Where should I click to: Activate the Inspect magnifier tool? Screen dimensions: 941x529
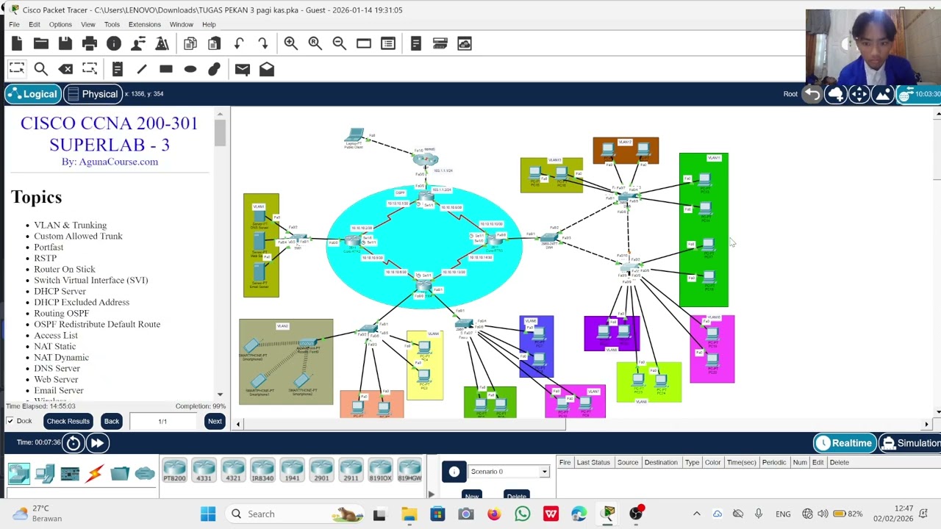click(x=41, y=69)
